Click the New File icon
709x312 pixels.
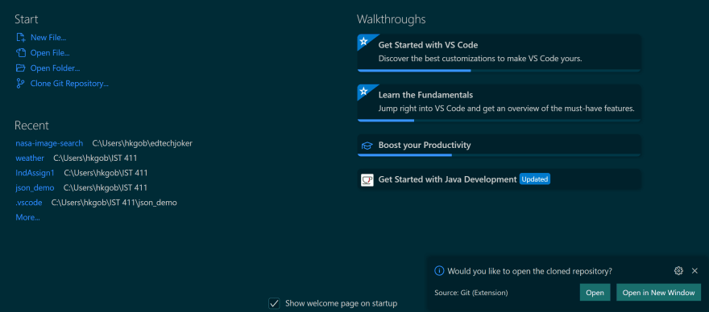pos(20,38)
